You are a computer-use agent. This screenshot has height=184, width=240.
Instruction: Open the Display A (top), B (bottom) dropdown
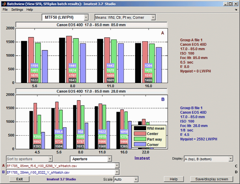231,159
